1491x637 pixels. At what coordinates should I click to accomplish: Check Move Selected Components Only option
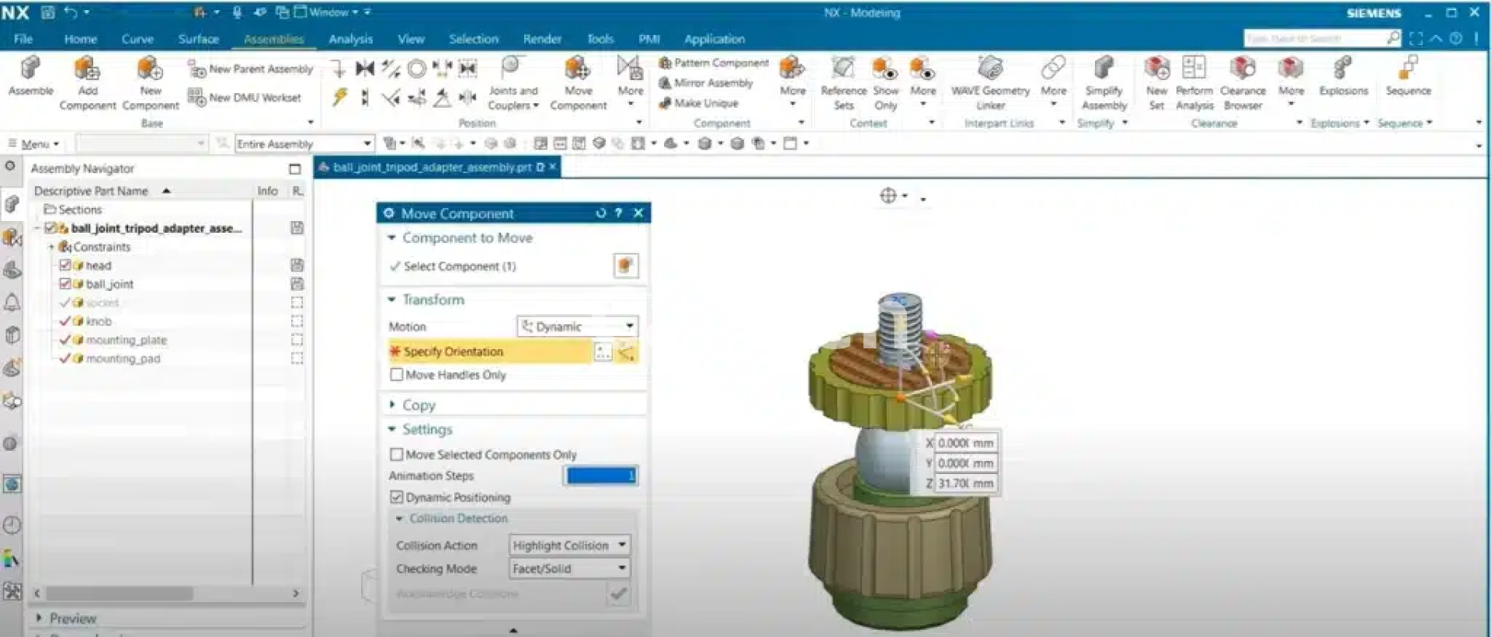397,455
